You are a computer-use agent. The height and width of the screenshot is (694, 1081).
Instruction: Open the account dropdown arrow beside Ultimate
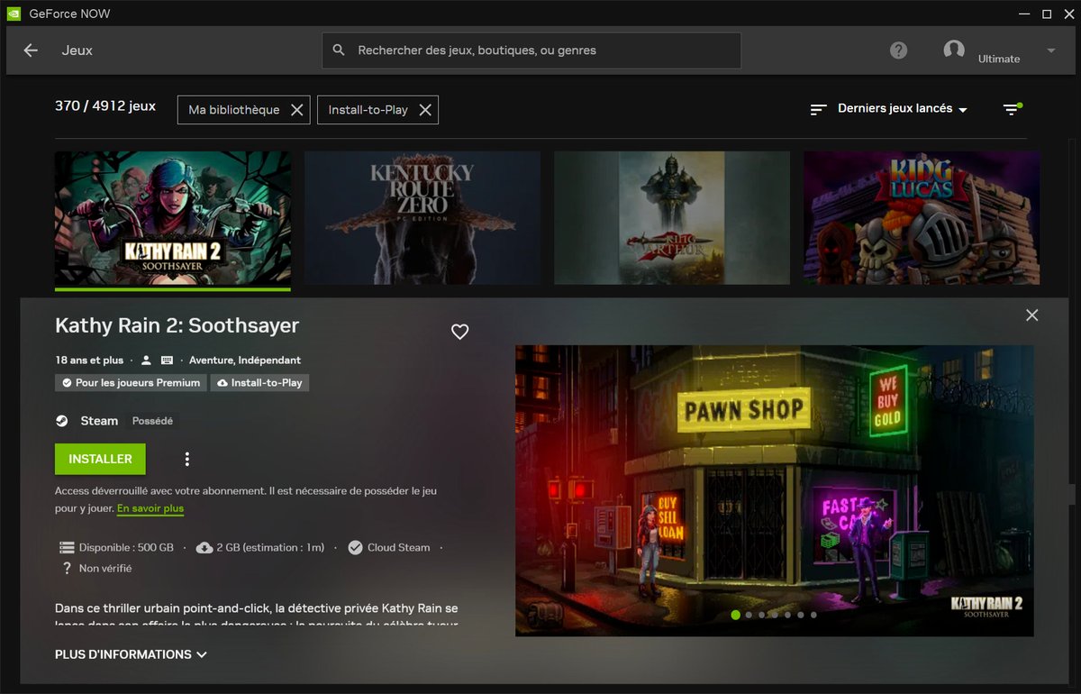(x=1050, y=50)
